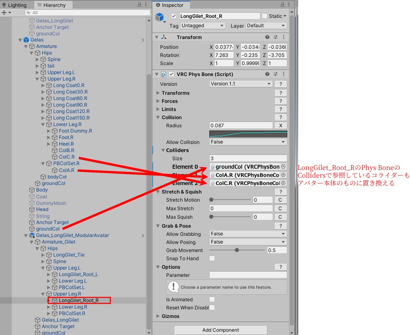The image size is (410, 335).
Task: Click the Parameter text field
Action: tap(248, 275)
